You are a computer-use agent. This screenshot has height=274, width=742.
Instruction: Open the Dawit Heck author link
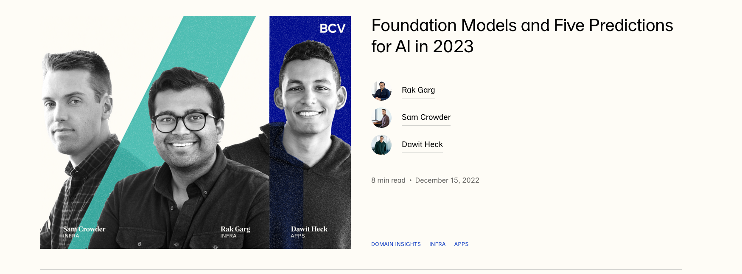(422, 144)
